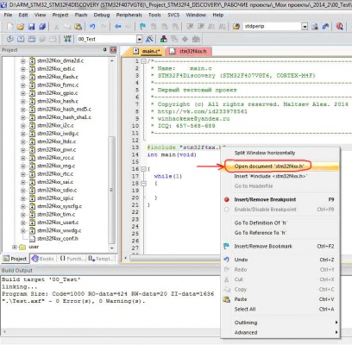Switch to the Templates panel tab
The width and height of the screenshot is (352, 345).
pos(101,259)
